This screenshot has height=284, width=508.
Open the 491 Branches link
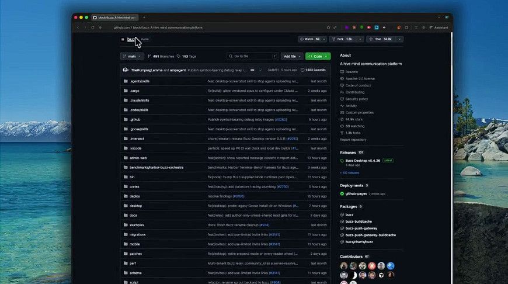point(161,57)
